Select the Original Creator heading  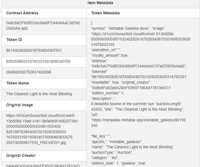tap(21, 156)
